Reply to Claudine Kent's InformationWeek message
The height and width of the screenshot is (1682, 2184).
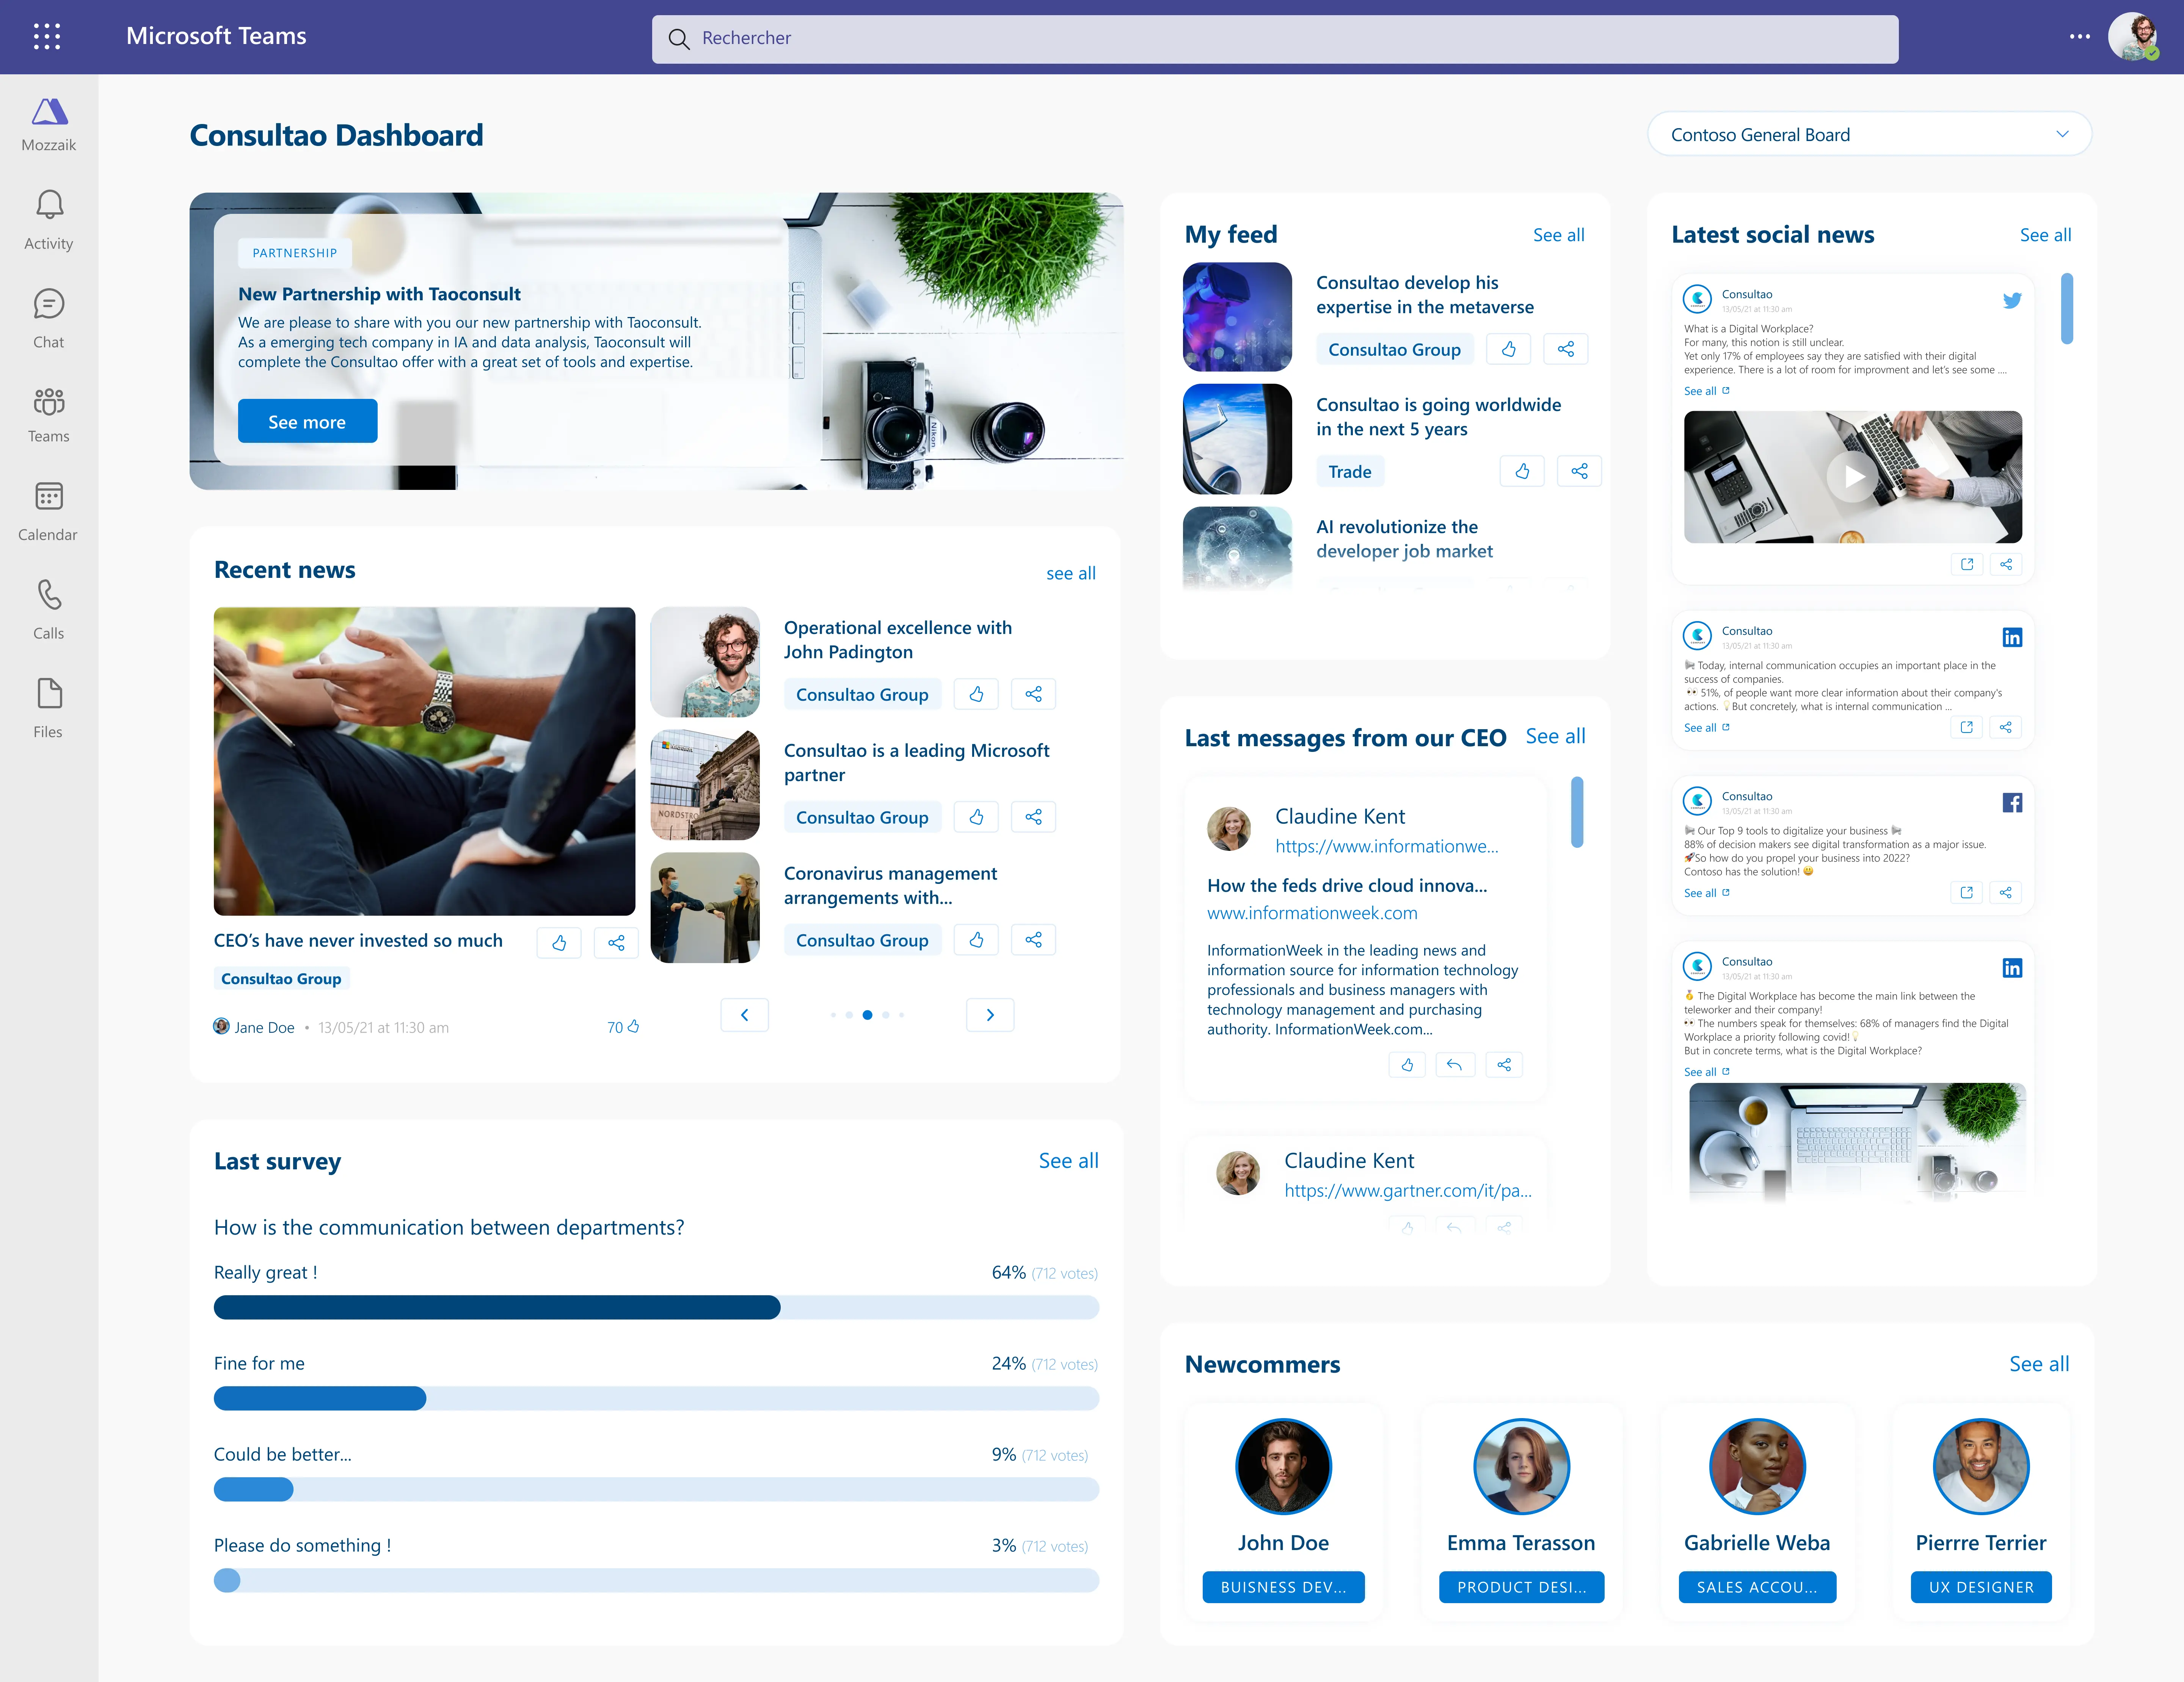coord(1454,1065)
